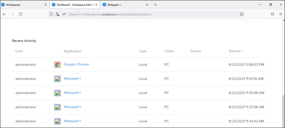Click the back navigation arrow
Viewport: 285px width, 128px height.
click(x=4, y=14)
